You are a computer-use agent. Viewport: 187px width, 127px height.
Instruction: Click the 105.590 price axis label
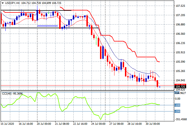click(180, 62)
